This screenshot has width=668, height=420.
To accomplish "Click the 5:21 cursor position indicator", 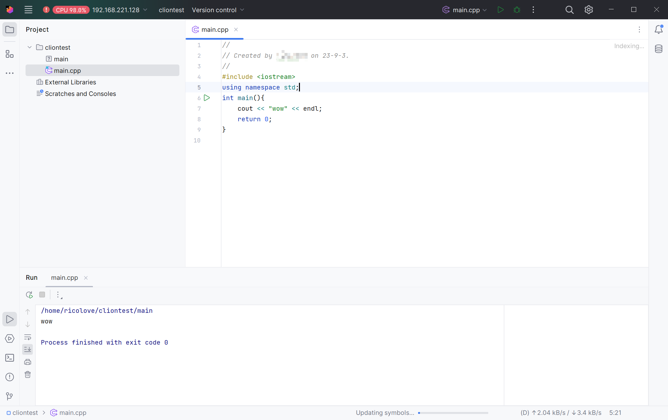I will (x=615, y=413).
